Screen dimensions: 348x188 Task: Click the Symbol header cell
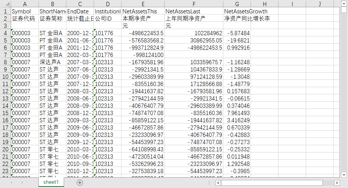(x=25, y=11)
